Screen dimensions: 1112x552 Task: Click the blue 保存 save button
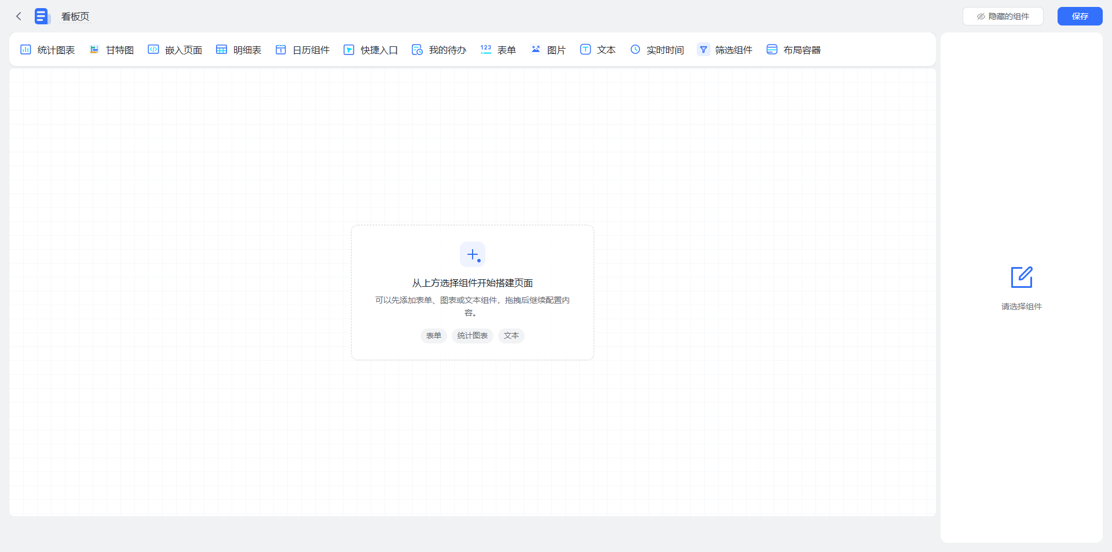1080,16
